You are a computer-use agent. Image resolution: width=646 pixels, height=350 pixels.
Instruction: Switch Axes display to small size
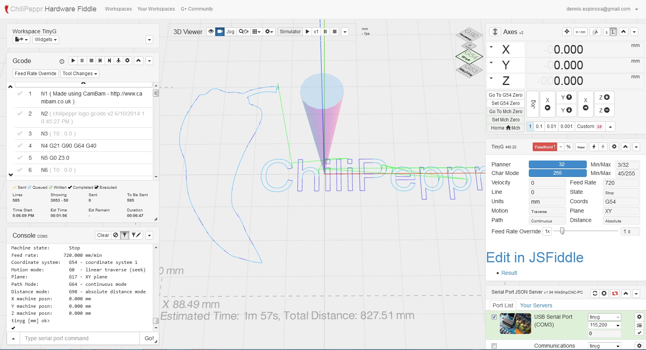[x=606, y=32]
